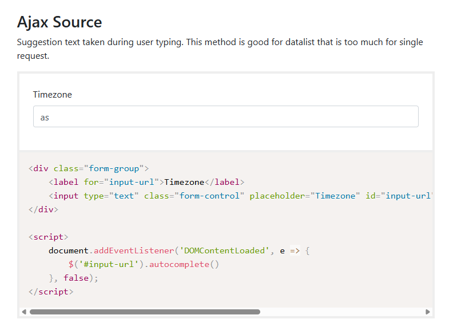The width and height of the screenshot is (457, 327).
Task: Click the 'Ajax Source' heading
Action: [59, 22]
